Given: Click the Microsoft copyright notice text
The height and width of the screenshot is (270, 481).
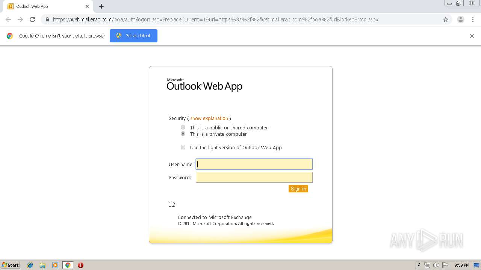Looking at the screenshot, I should (x=226, y=223).
